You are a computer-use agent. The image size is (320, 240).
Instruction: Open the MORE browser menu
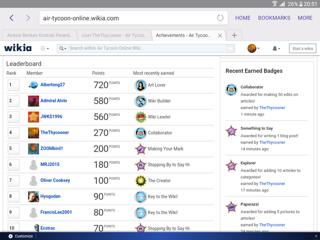tap(305, 18)
